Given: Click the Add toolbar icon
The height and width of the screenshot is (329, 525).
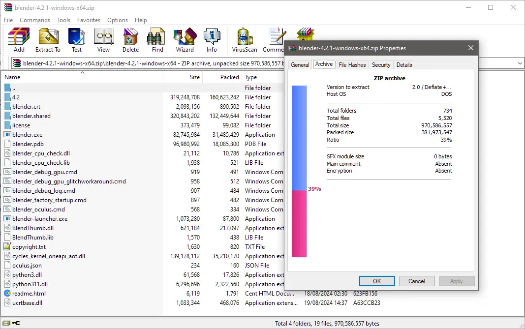Looking at the screenshot, I should tap(19, 40).
